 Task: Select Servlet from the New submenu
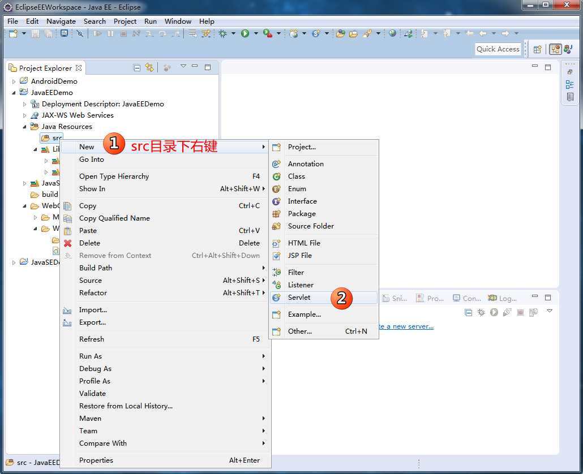coord(323,297)
